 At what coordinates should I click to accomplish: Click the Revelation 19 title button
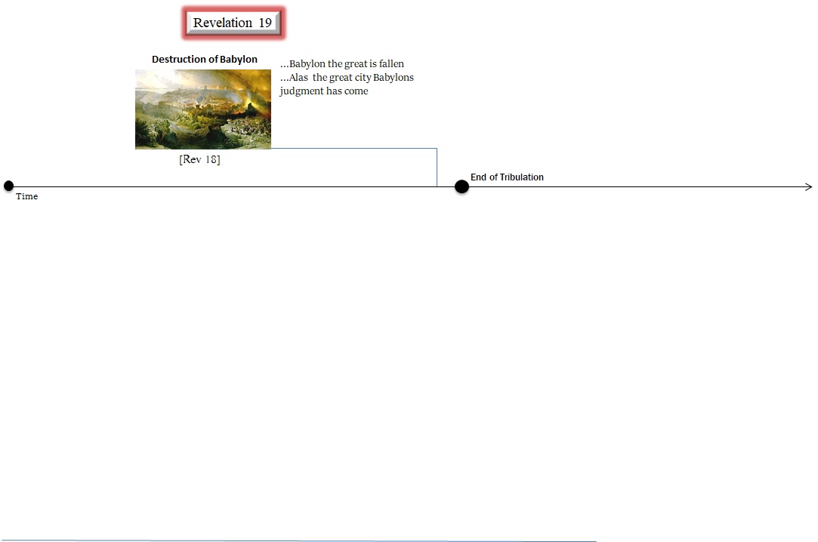[233, 23]
